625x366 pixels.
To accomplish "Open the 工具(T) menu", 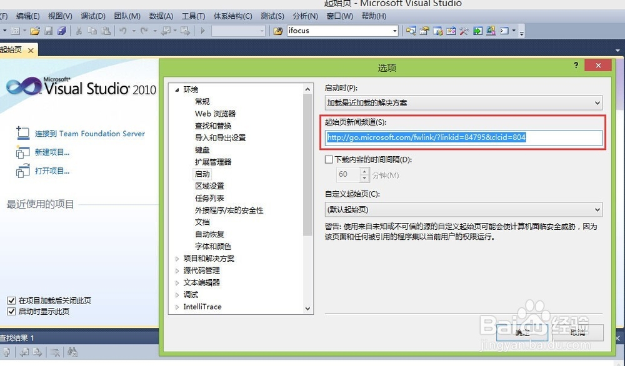I will point(193,16).
